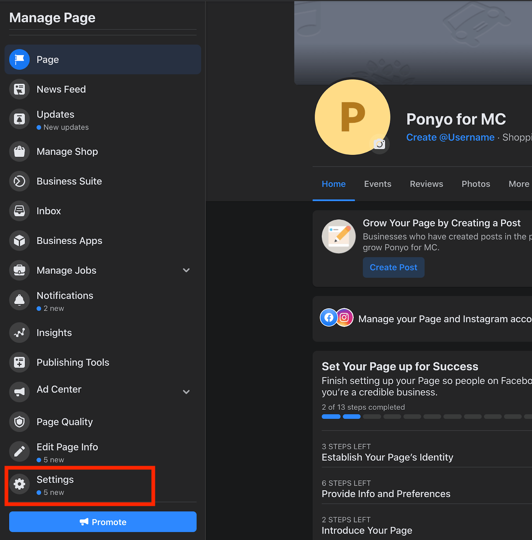Click the Manage Jobs briefcase icon
Viewport: 532px width, 540px height.
tap(19, 270)
